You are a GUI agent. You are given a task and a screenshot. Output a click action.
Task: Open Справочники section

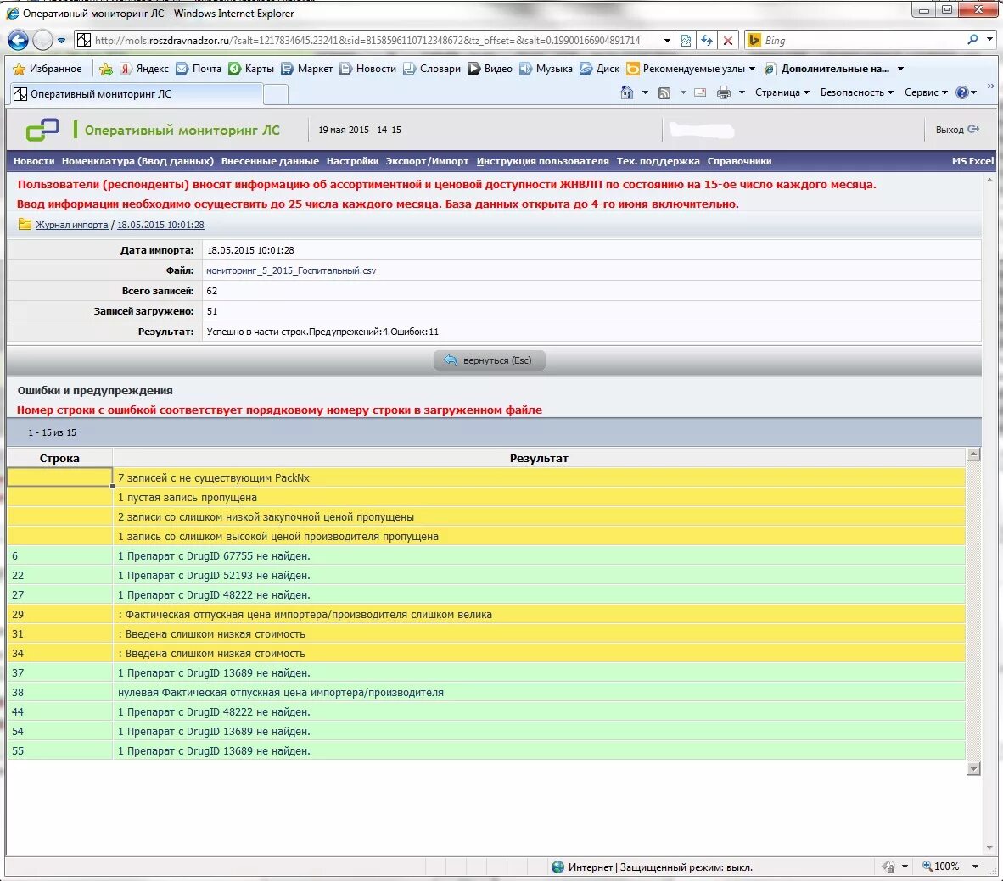point(739,161)
